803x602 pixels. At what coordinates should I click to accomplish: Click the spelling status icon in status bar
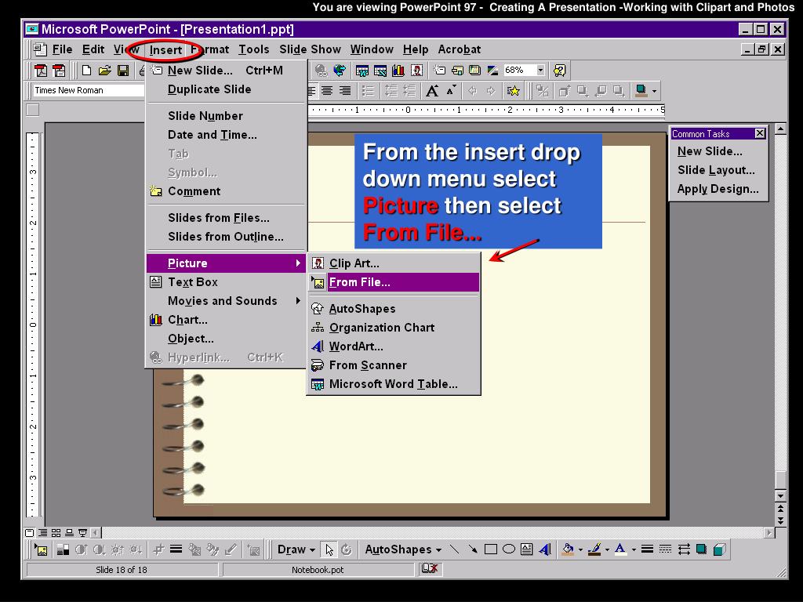pos(429,569)
